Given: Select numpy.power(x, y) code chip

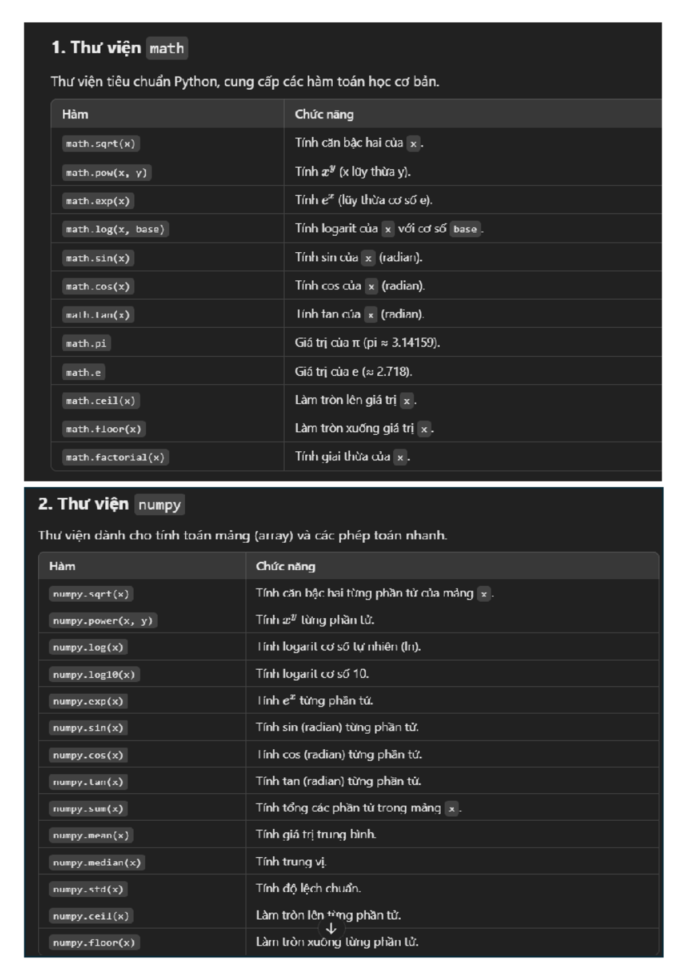Looking at the screenshot, I should pyautogui.click(x=103, y=621).
